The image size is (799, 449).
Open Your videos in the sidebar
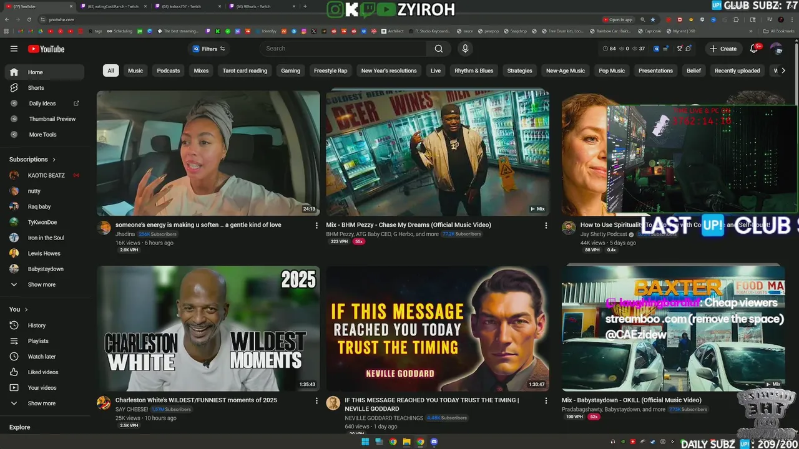point(42,388)
